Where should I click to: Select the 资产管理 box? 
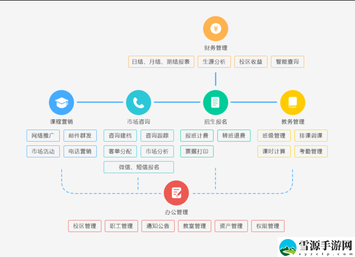[231, 226]
